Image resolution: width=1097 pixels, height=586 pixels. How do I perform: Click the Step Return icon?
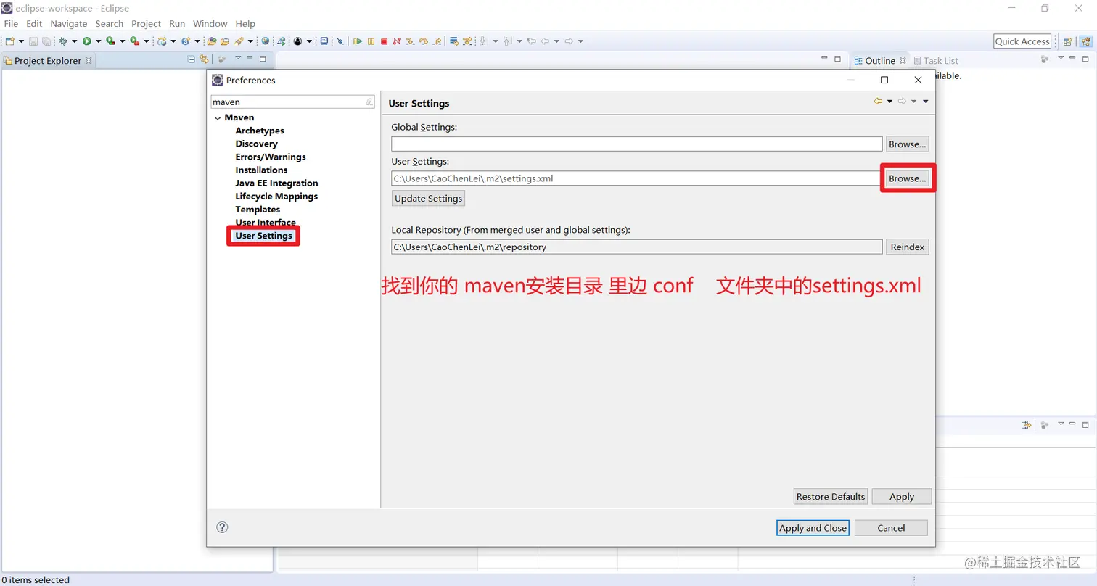point(437,41)
